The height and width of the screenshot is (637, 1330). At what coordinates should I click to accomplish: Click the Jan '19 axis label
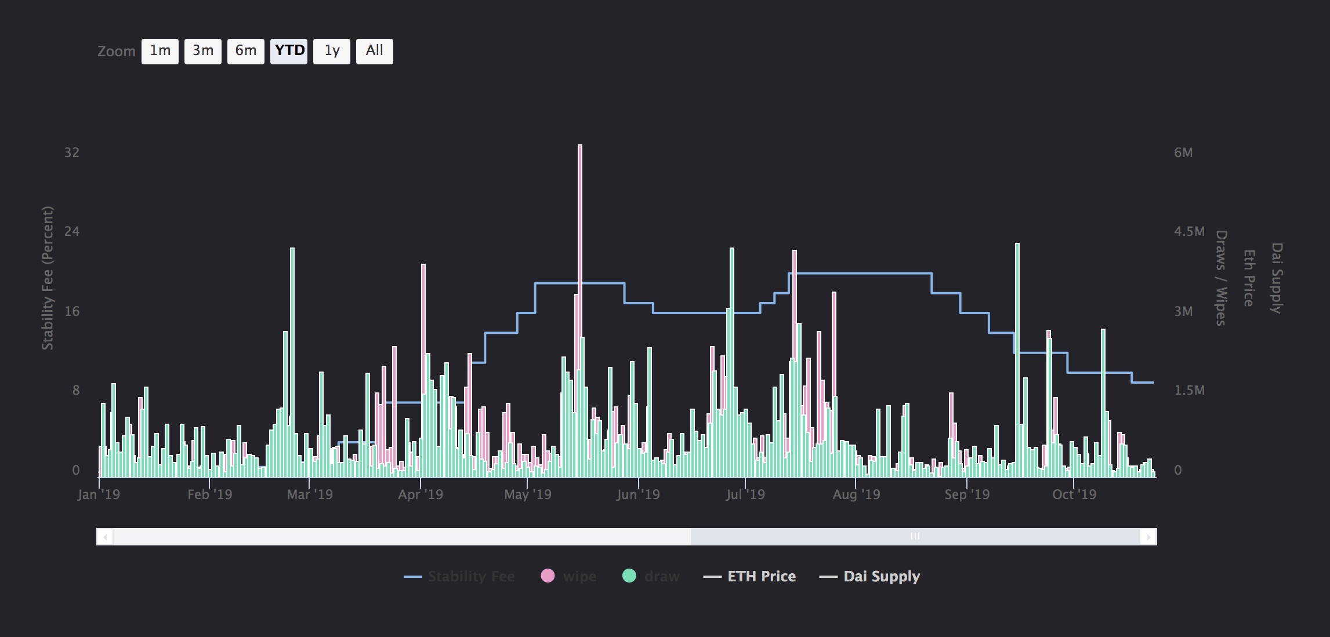99,494
